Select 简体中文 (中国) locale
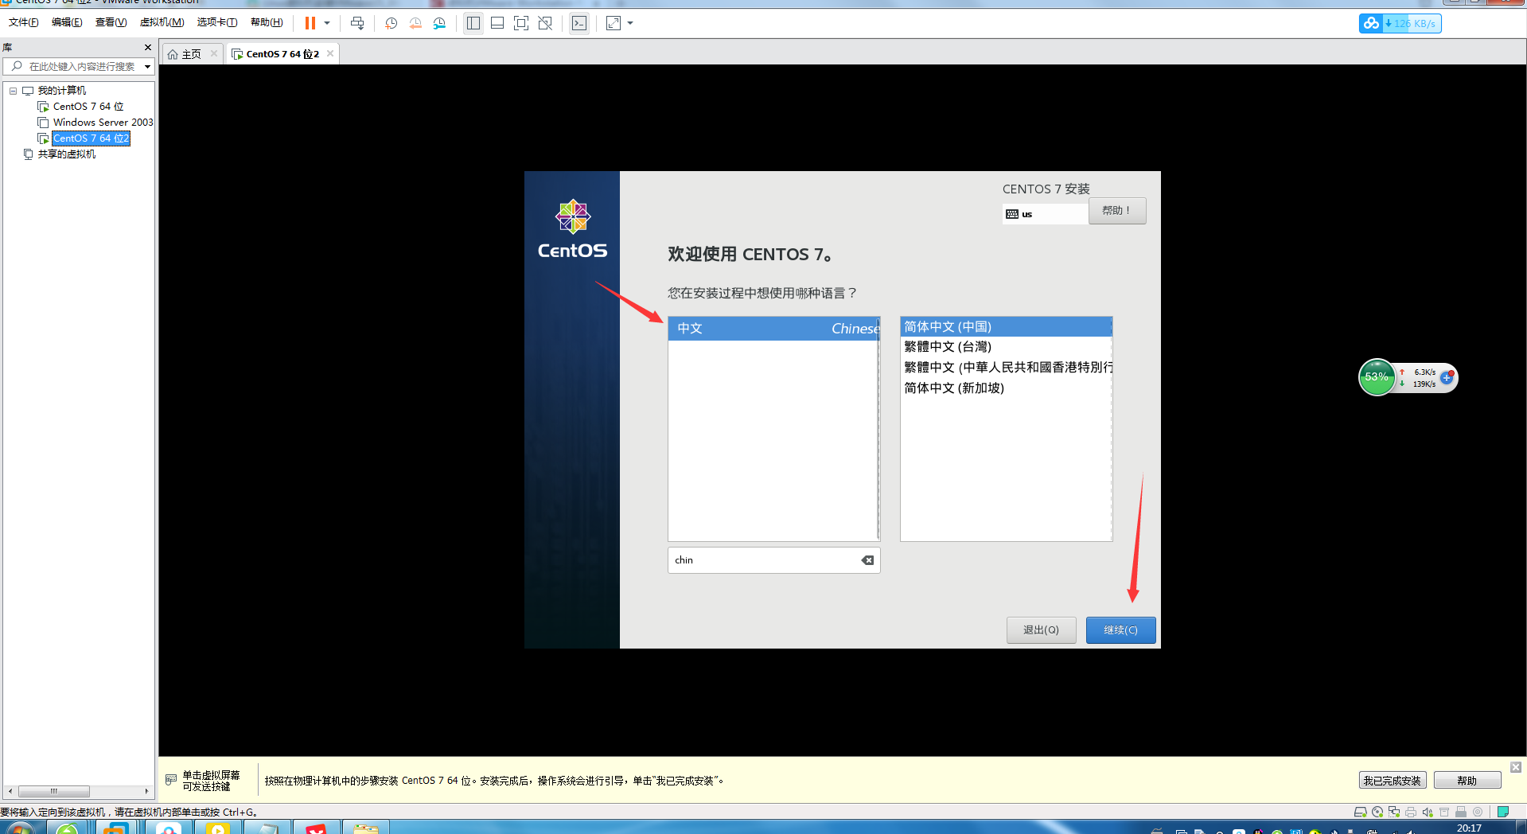1527x834 pixels. coord(1006,327)
